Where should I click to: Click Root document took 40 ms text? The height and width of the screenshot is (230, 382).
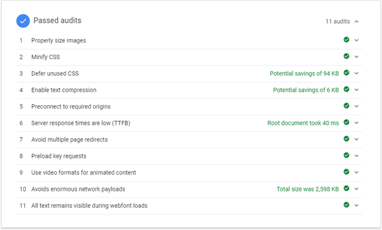pyautogui.click(x=303, y=123)
